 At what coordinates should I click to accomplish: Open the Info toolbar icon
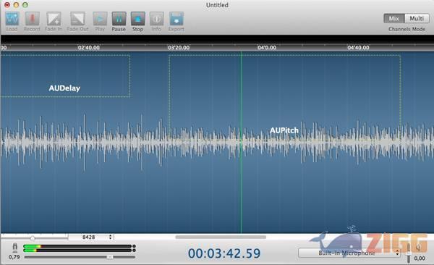tap(157, 19)
